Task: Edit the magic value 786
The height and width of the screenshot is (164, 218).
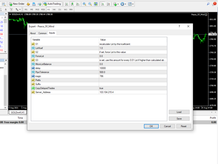Action: (133, 76)
